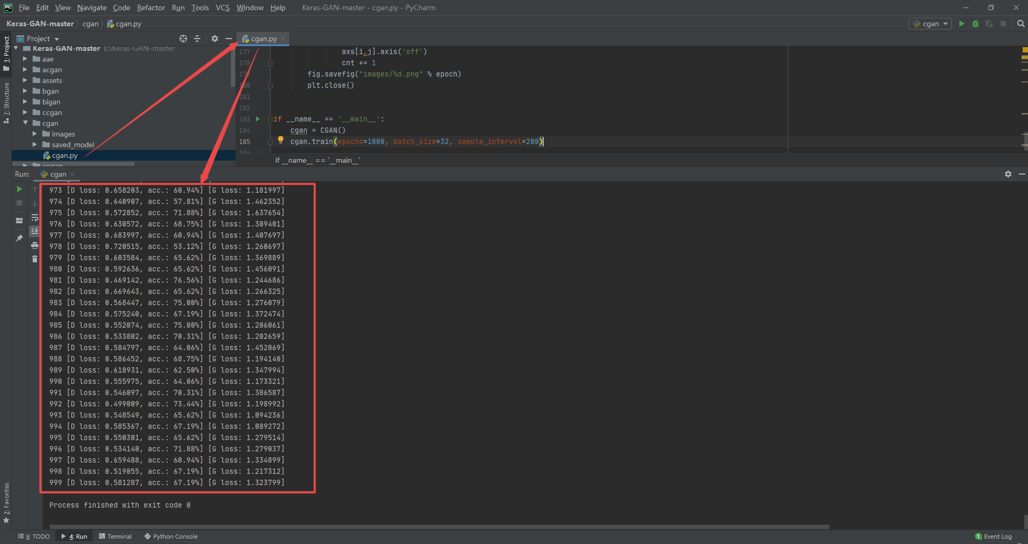Image resolution: width=1028 pixels, height=544 pixels.
Task: Open the Terminal tool window
Action: point(115,537)
